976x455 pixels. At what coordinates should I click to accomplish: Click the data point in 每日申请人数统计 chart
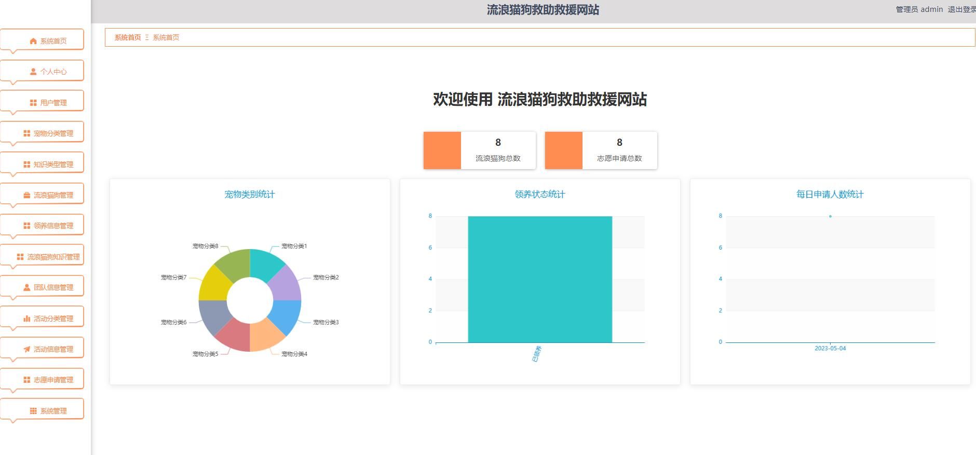830,216
